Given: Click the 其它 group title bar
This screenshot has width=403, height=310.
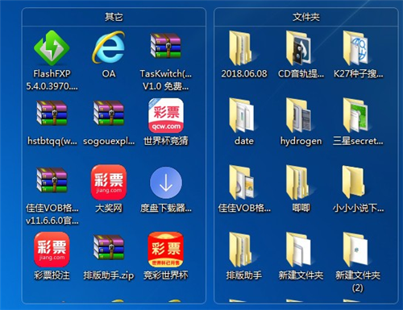Looking at the screenshot, I should click(x=114, y=17).
